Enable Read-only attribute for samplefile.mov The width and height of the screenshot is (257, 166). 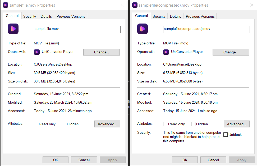pyautogui.click(x=36, y=124)
